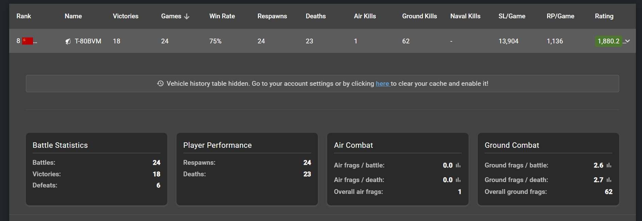
Task: Click the 'here' link to clear cache
Action: point(382,83)
